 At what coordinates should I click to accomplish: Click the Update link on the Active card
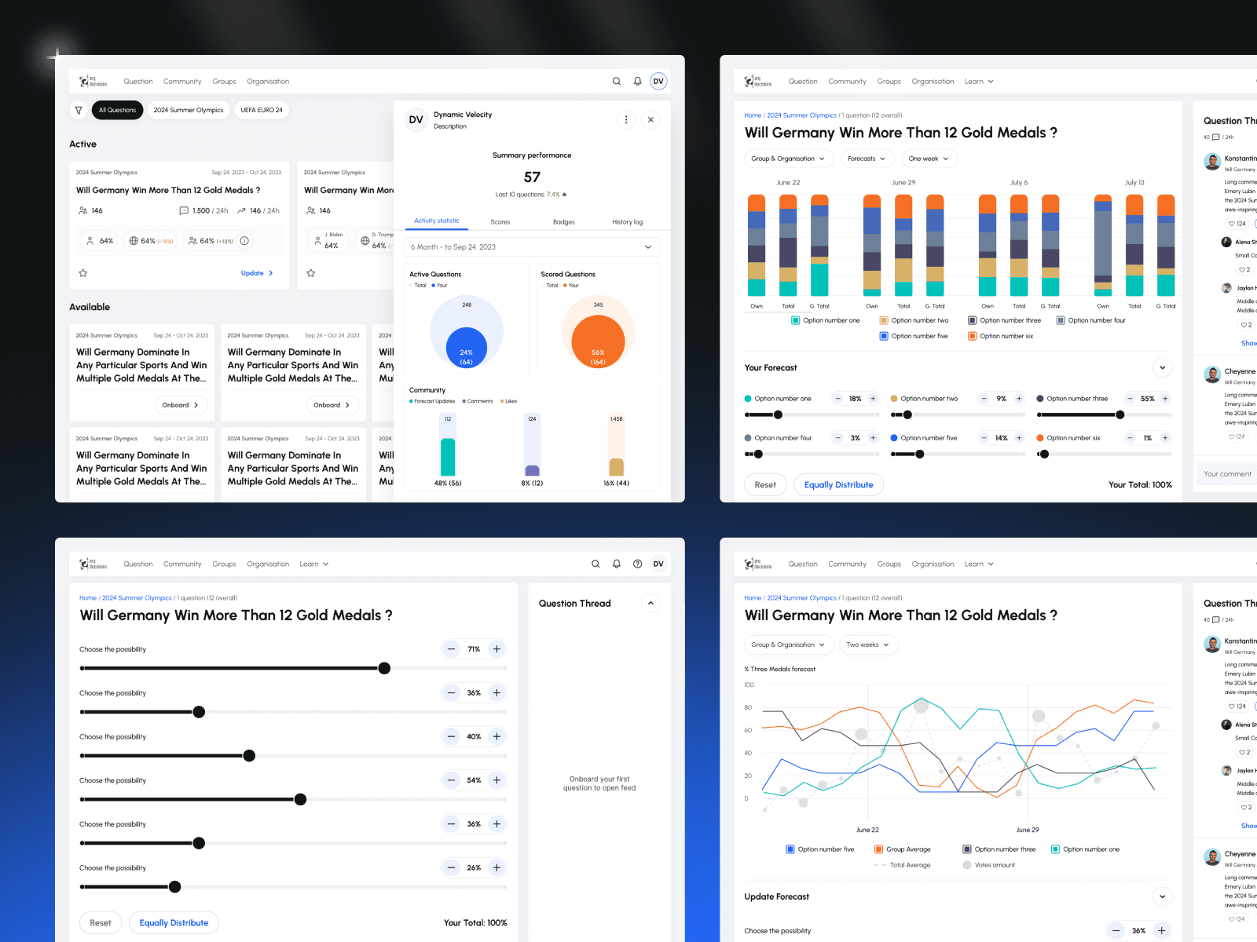pos(257,273)
